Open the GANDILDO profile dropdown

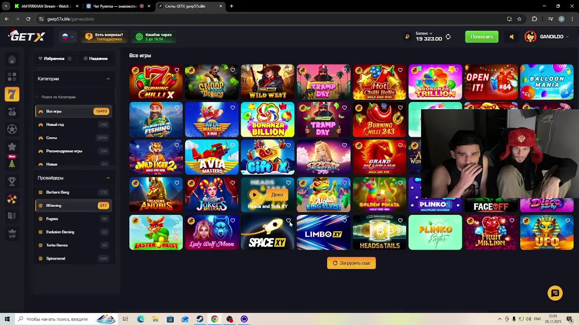coord(546,37)
